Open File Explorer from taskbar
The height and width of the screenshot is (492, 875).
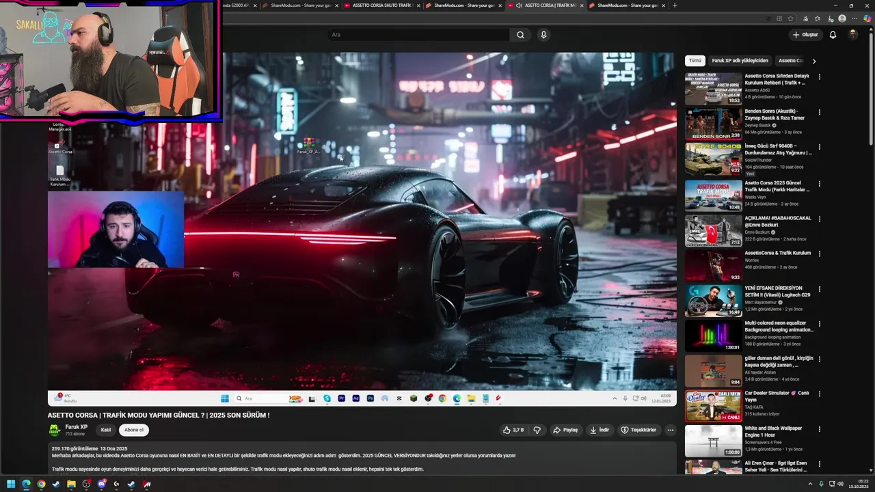pyautogui.click(x=71, y=484)
